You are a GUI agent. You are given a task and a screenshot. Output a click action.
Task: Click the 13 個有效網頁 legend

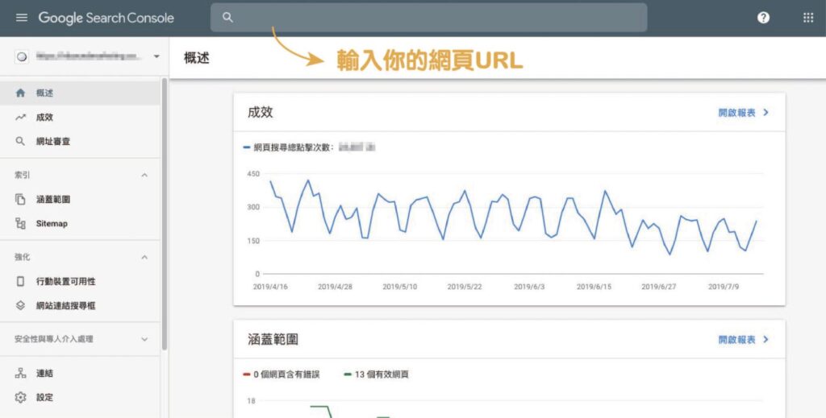[x=376, y=375]
